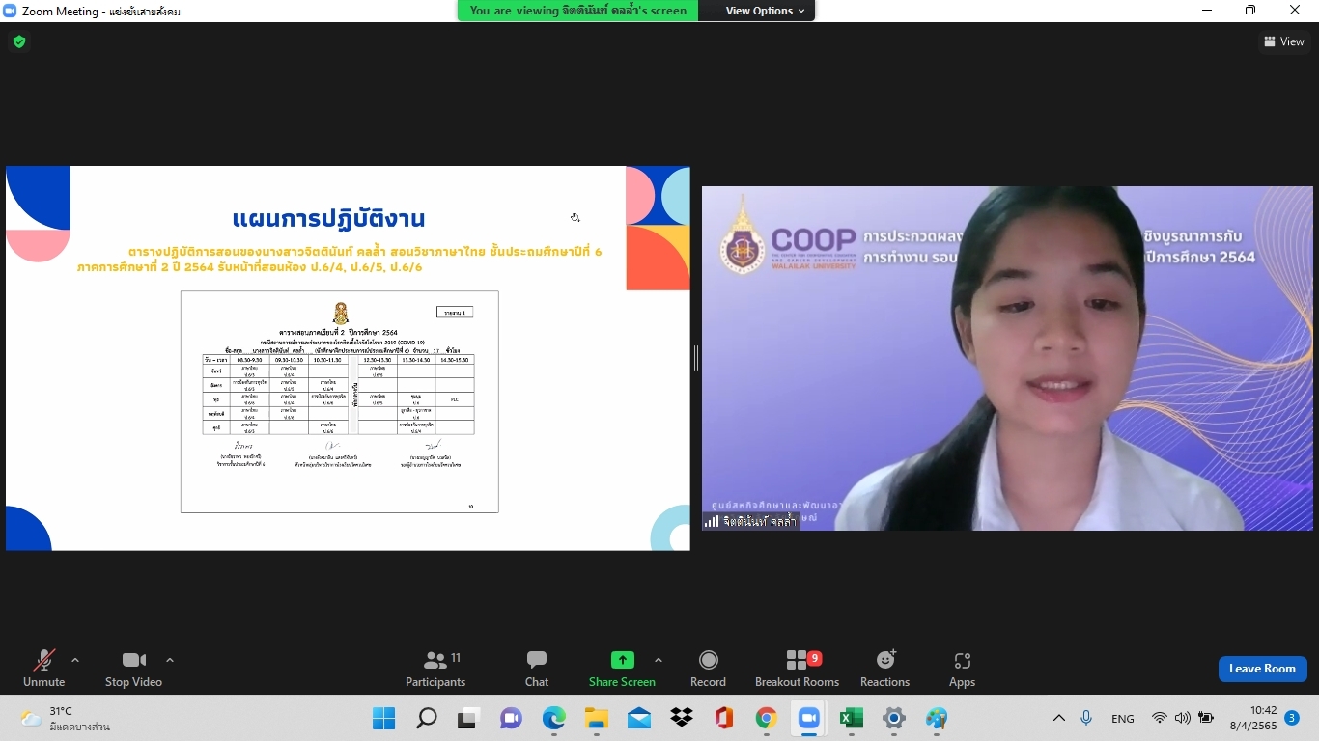The width and height of the screenshot is (1319, 741).
Task: Open the Reactions menu
Action: tap(884, 669)
